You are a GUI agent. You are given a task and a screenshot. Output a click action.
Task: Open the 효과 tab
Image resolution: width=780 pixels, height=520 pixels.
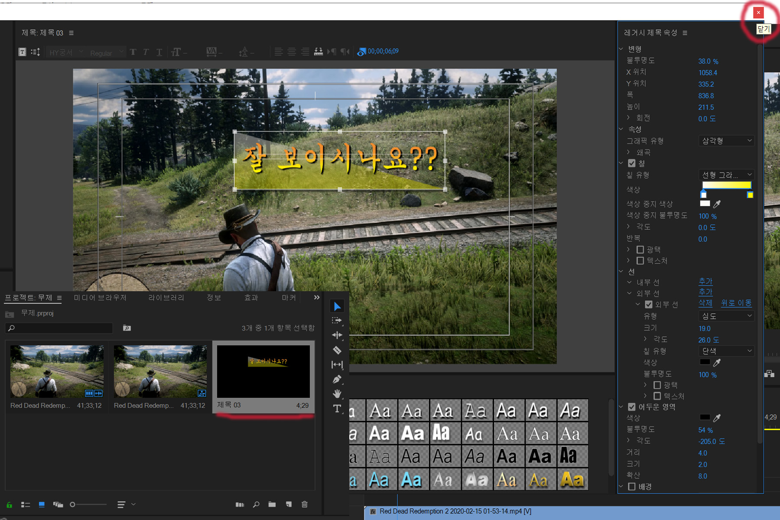pos(251,298)
